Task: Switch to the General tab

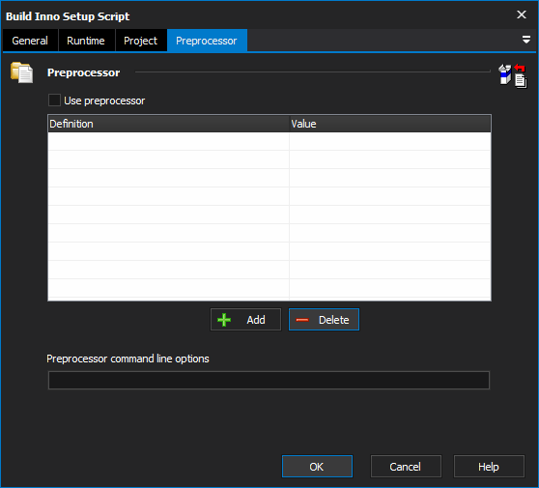Action: (x=30, y=41)
